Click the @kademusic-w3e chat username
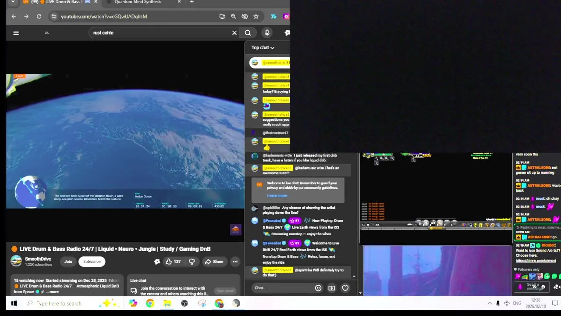The height and width of the screenshot is (316, 561). (x=277, y=155)
